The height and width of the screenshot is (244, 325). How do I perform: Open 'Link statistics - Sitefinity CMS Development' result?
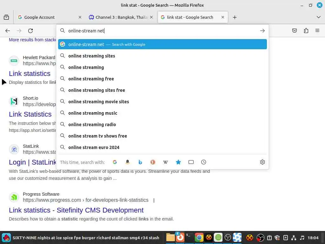tap(76, 210)
